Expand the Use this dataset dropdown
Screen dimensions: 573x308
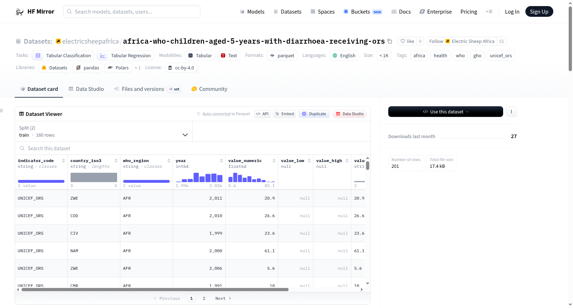(x=446, y=112)
